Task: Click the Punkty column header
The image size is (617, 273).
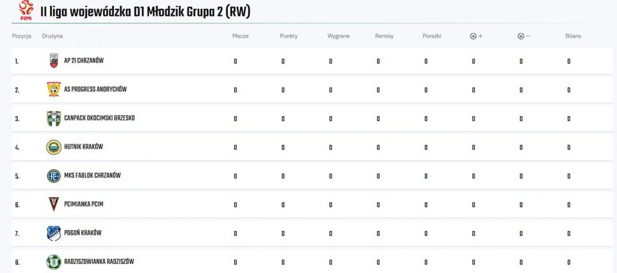Action: [x=289, y=36]
